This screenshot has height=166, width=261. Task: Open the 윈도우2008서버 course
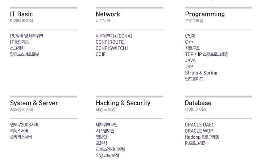coord(24,125)
